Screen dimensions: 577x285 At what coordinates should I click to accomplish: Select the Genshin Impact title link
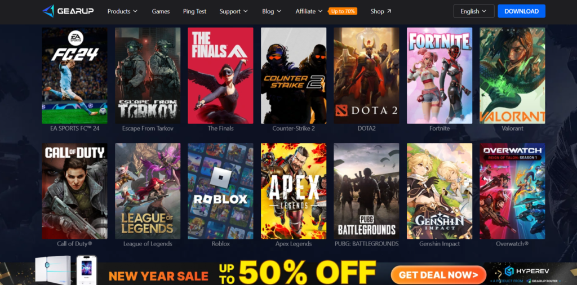[440, 244]
